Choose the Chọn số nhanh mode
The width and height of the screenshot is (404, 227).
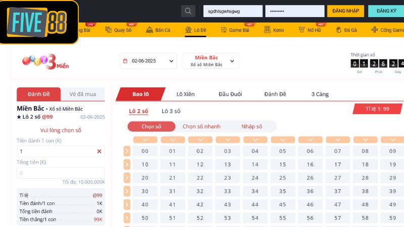coord(201,127)
